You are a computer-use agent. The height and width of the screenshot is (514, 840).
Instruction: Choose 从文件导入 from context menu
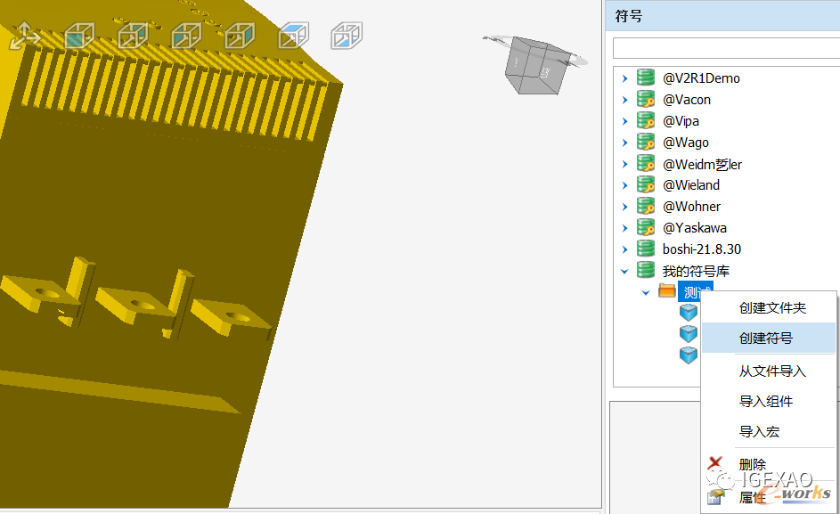click(x=768, y=371)
